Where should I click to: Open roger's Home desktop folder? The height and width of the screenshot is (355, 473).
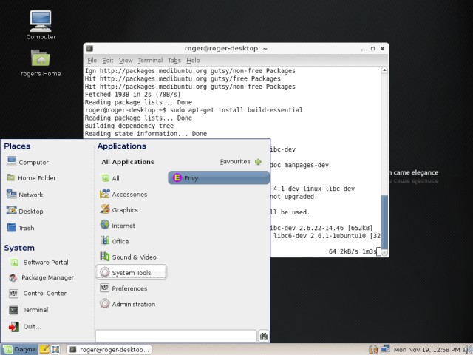(x=41, y=63)
